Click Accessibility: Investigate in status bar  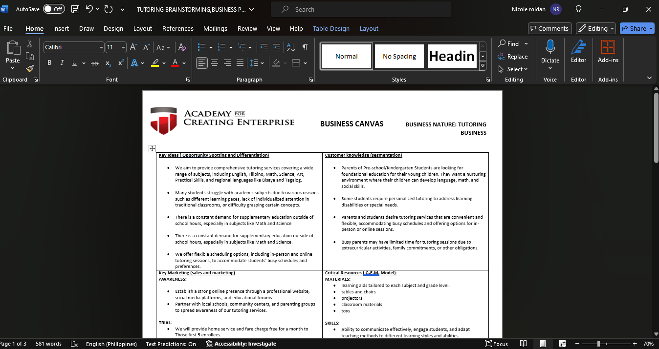pos(241,344)
